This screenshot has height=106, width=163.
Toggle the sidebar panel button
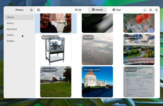point(39,10)
